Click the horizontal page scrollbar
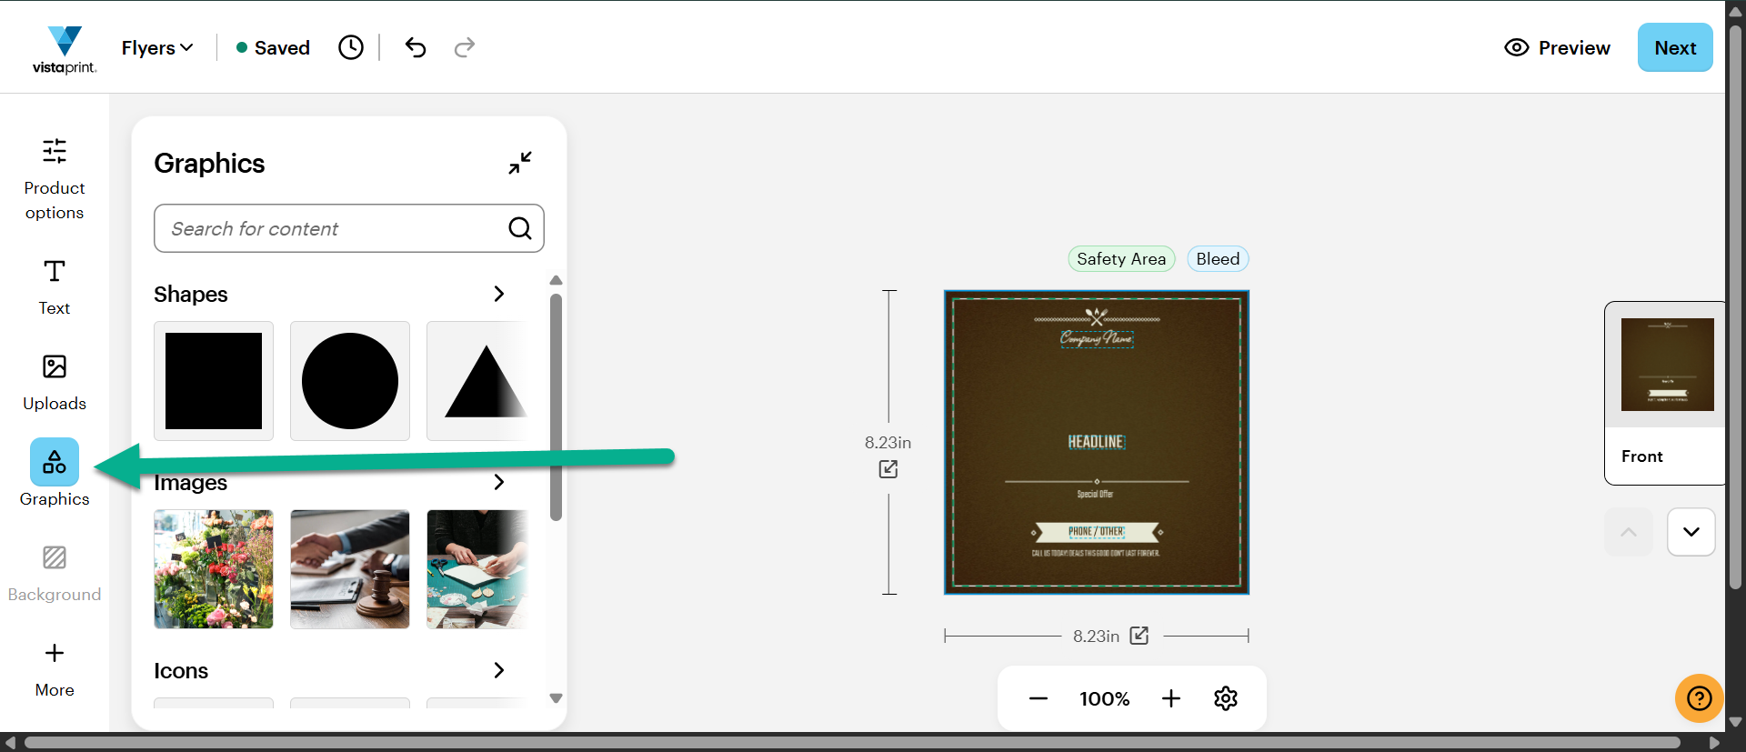This screenshot has width=1746, height=752. pyautogui.click(x=852, y=743)
